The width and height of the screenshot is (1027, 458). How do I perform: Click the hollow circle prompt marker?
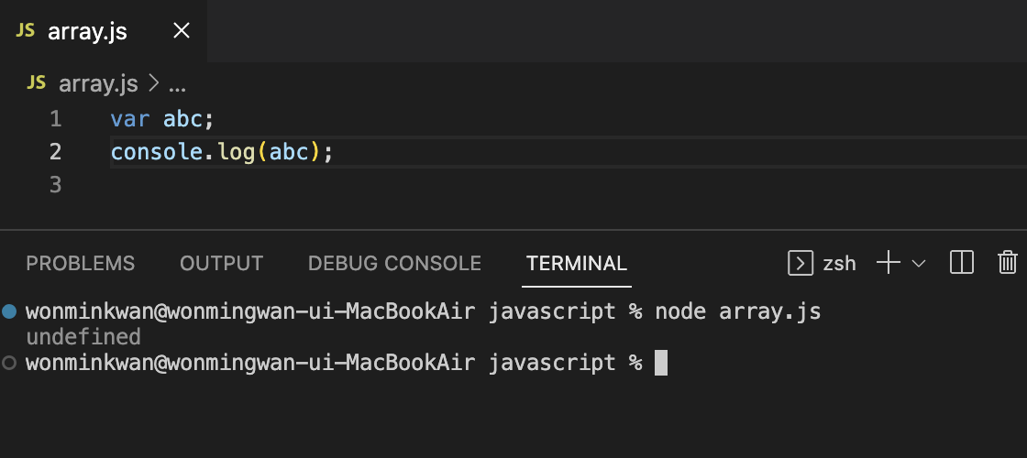point(9,363)
